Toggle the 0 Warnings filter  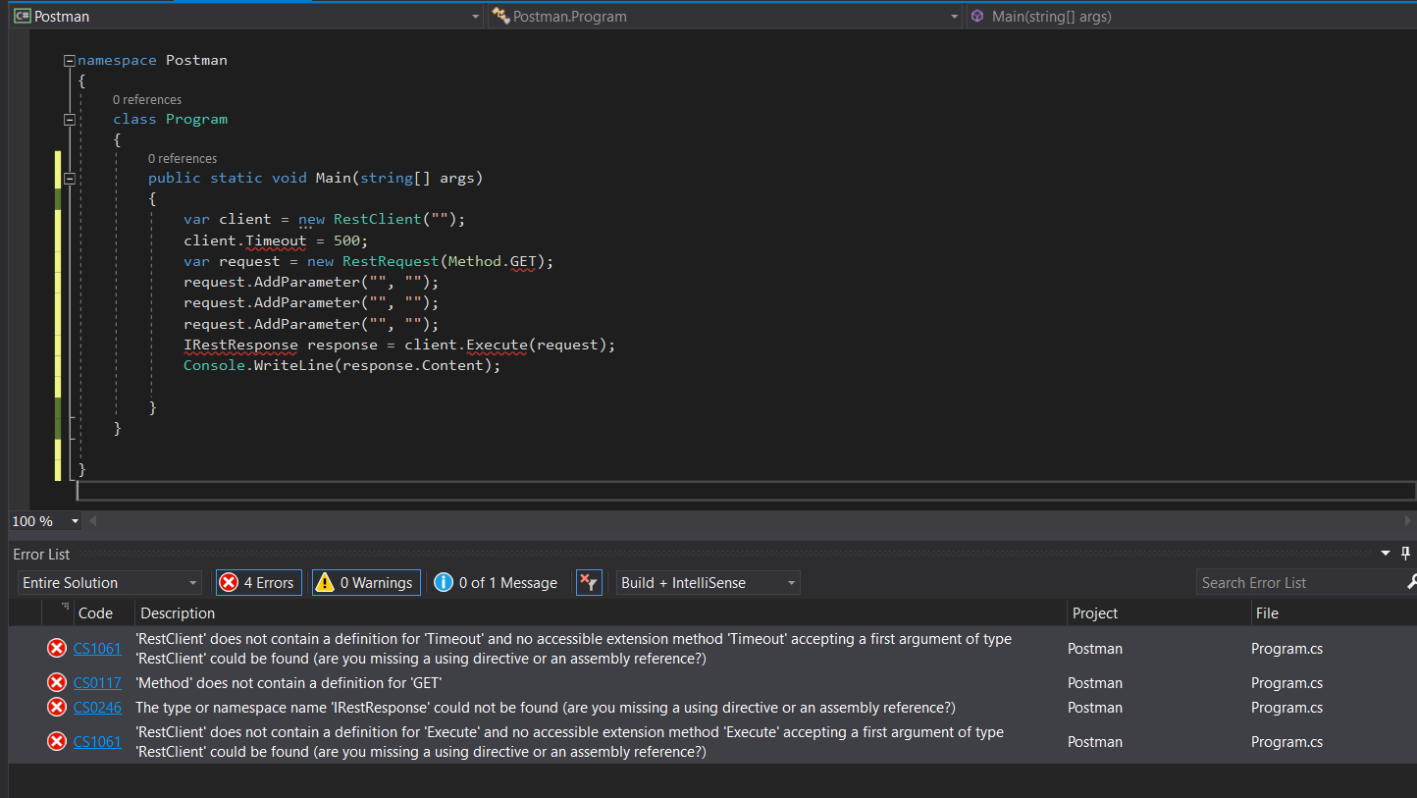point(366,583)
